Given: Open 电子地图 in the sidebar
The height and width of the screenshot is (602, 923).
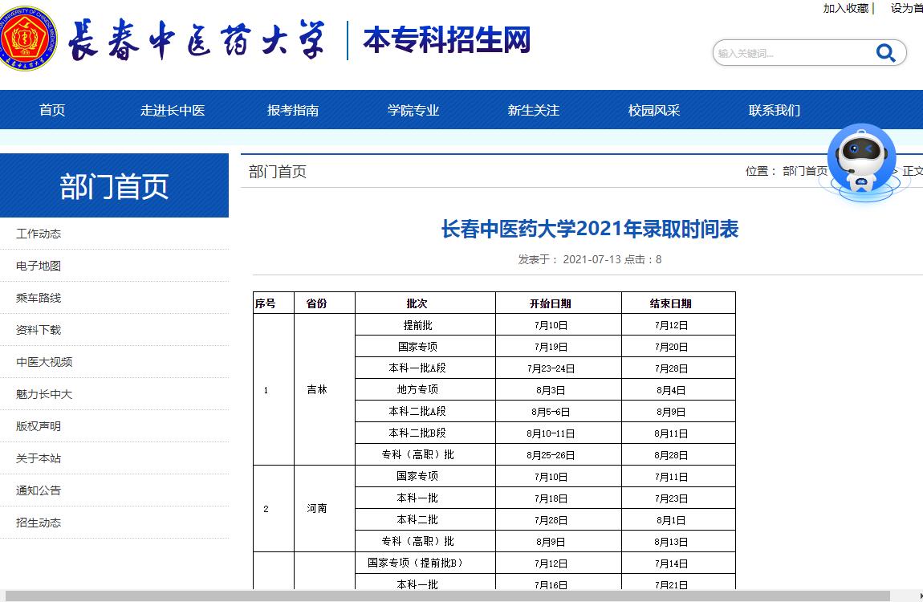Looking at the screenshot, I should (39, 266).
